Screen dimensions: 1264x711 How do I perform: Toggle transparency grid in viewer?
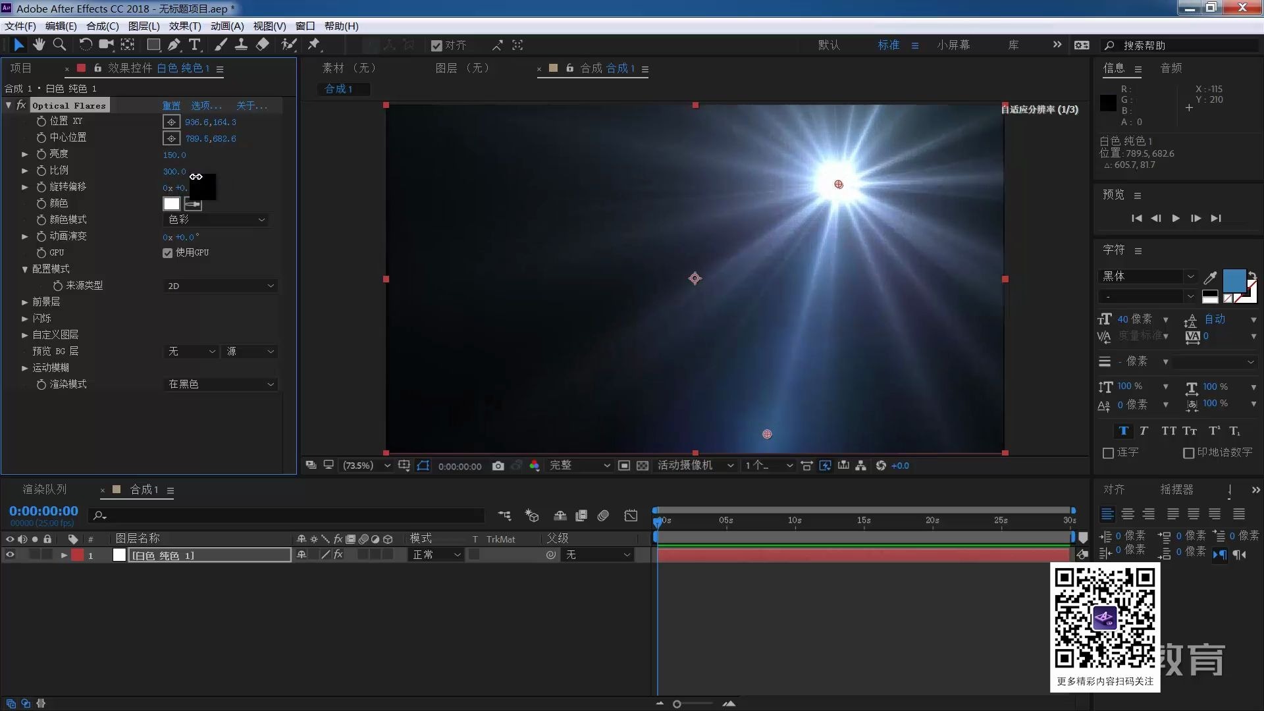coord(643,466)
